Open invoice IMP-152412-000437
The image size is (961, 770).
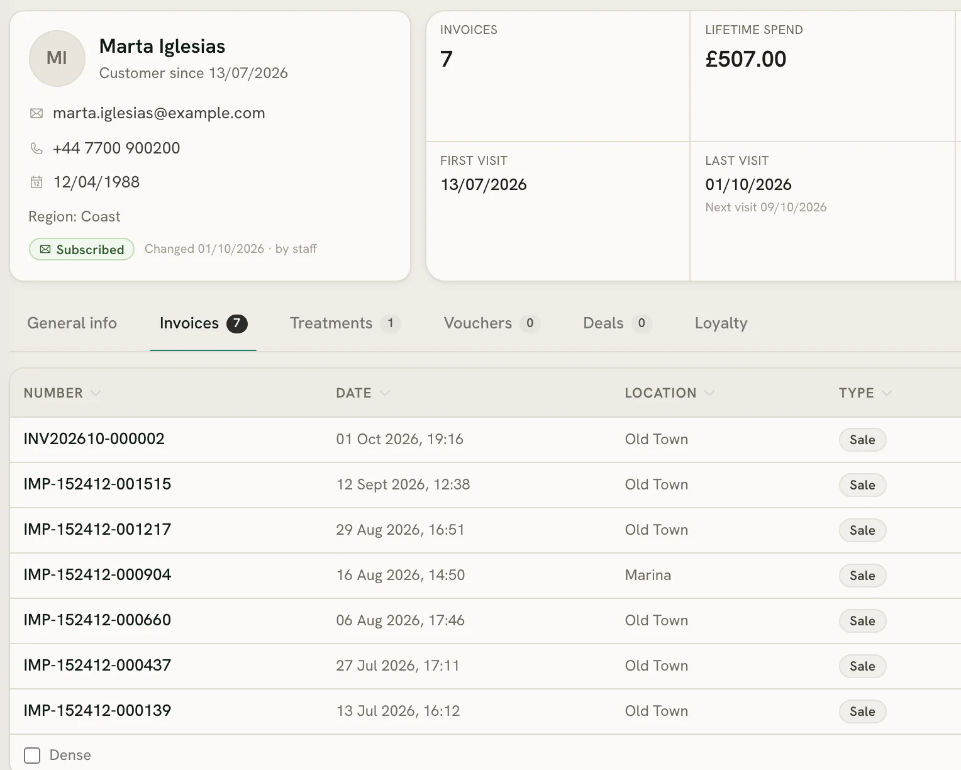point(97,666)
